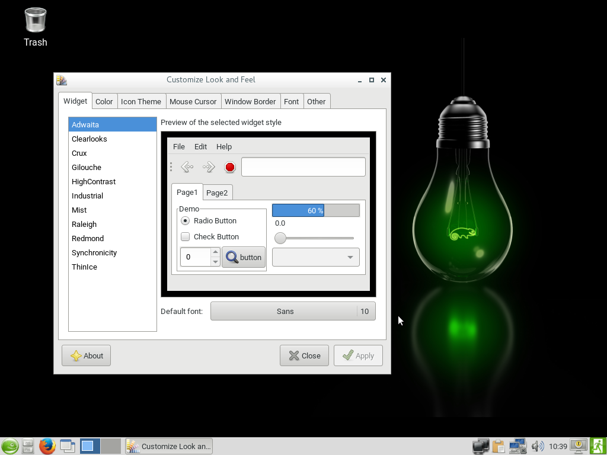
Task: Select the Radio Button option in Demo
Action: click(x=186, y=220)
